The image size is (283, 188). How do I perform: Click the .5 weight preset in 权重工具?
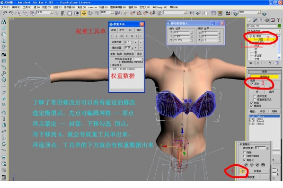127,36
